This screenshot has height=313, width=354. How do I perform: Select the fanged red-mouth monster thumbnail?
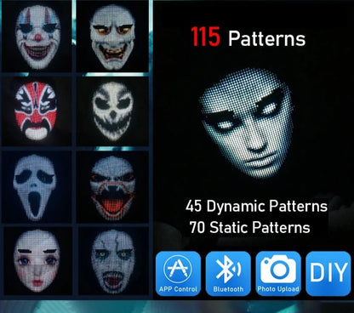[x=112, y=187]
